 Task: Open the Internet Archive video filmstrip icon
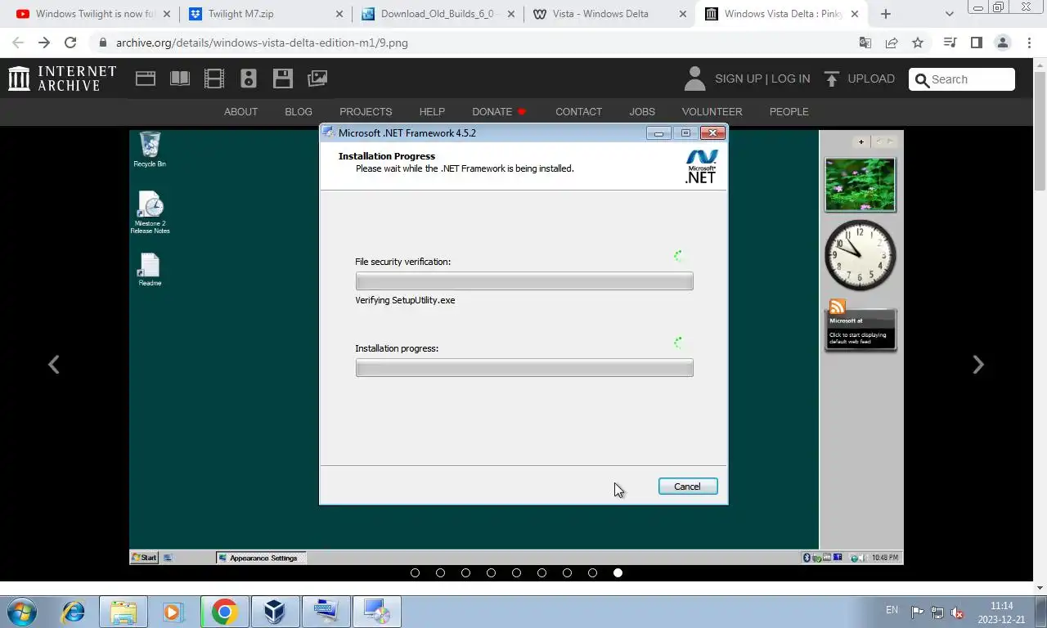tap(214, 78)
